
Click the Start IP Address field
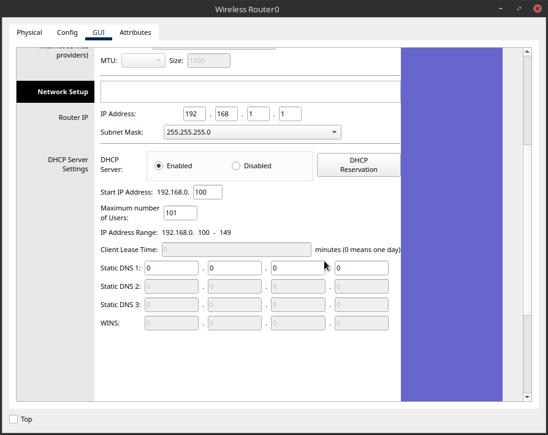207,192
